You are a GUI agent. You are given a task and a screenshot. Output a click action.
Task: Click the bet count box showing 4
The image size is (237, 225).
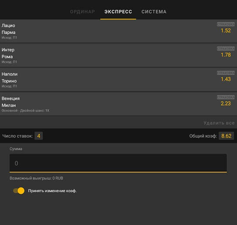tap(39, 136)
